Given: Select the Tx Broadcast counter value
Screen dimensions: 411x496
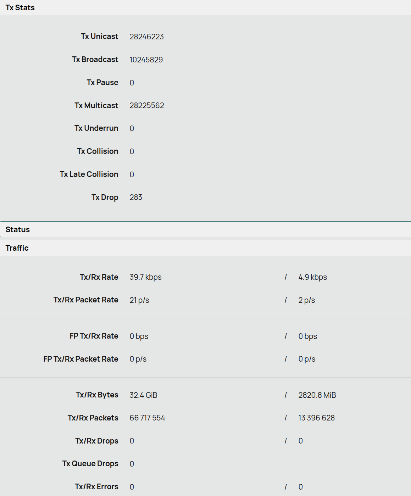Looking at the screenshot, I should coord(146,60).
